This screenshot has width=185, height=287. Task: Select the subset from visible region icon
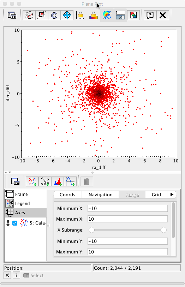pos(42,15)
